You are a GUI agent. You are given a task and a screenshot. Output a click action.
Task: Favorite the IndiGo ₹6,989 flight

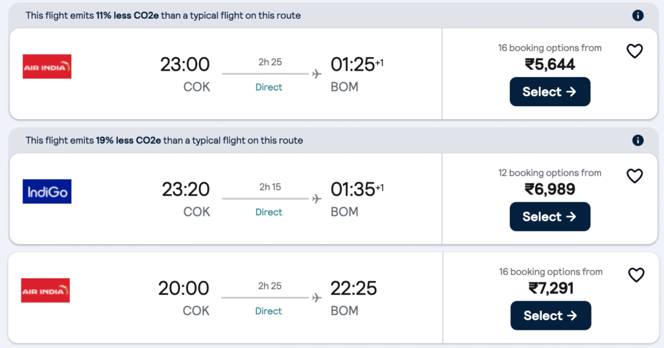click(634, 176)
